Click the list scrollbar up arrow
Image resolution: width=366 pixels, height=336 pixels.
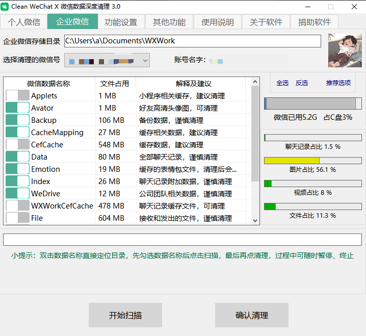pyautogui.click(x=255, y=82)
